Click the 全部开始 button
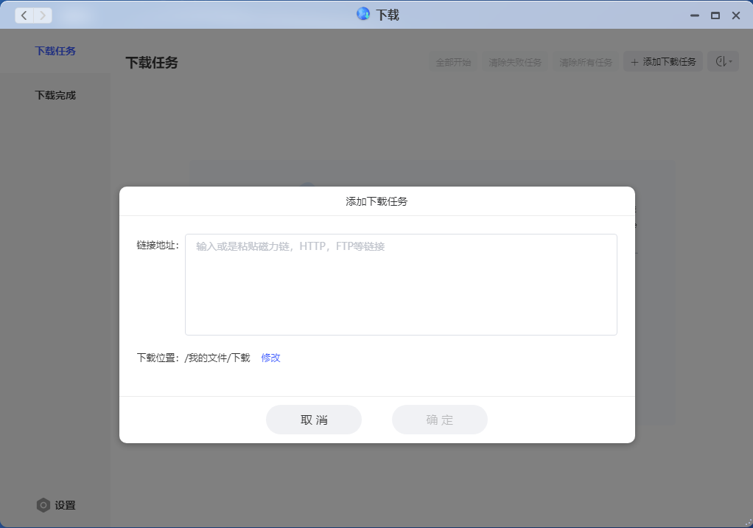This screenshot has width=753, height=528. (x=453, y=62)
